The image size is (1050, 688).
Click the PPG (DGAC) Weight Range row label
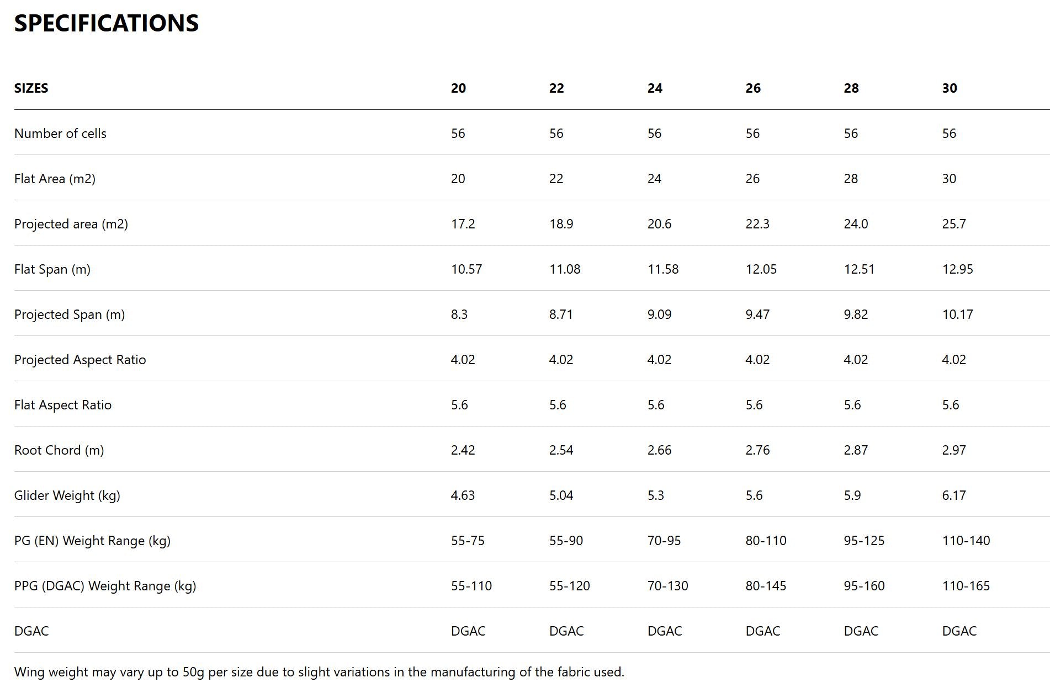(105, 586)
